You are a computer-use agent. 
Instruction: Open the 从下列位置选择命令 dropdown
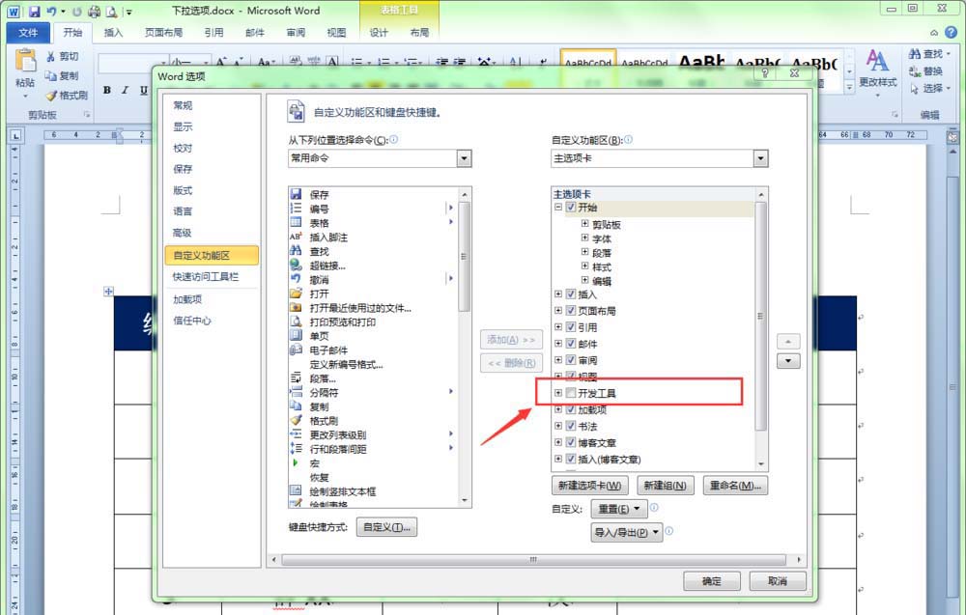[464, 158]
